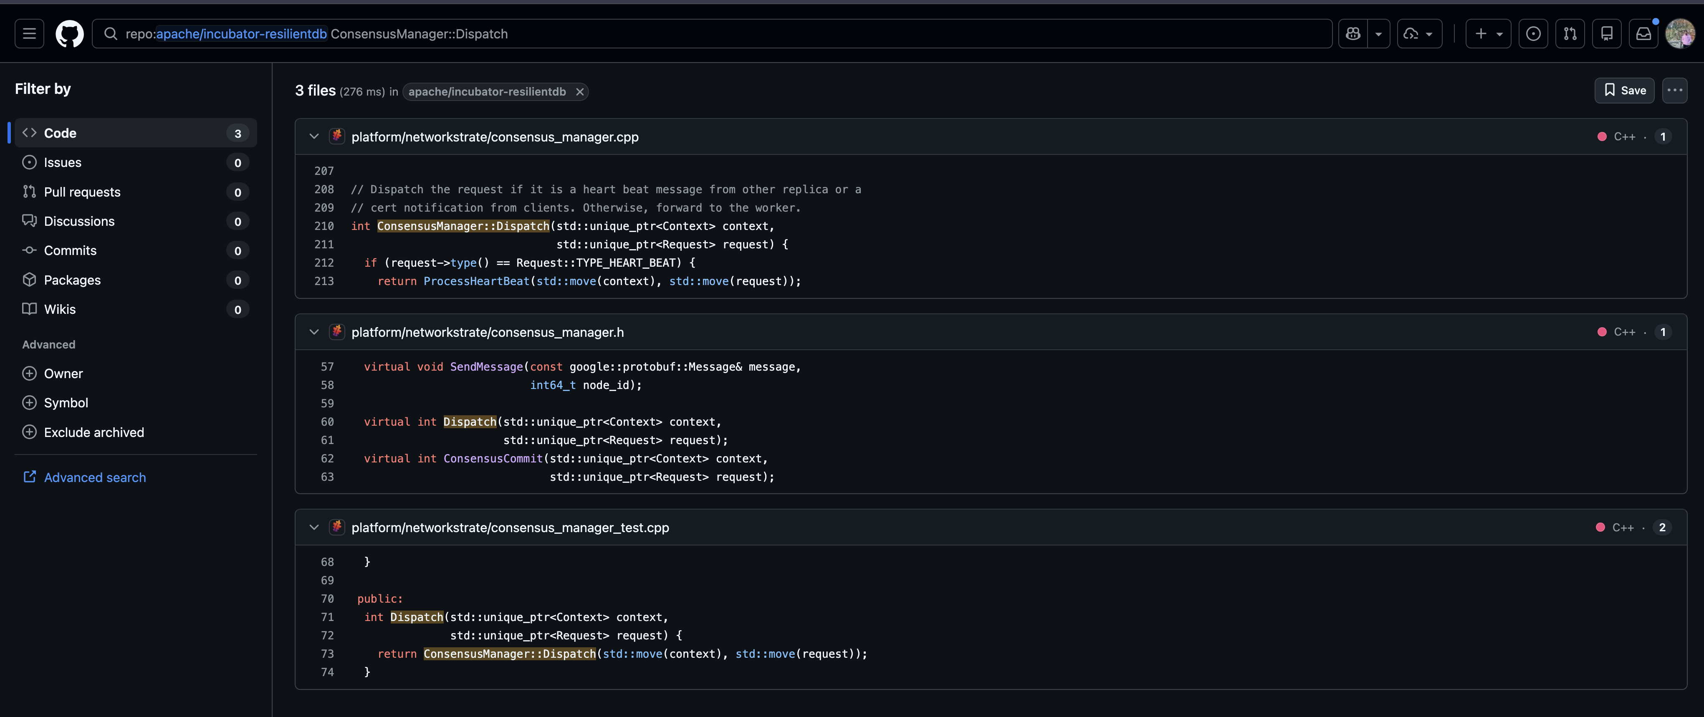Screen dimensions: 1704x717
Task: Select the Commits filter
Action: click(136, 251)
